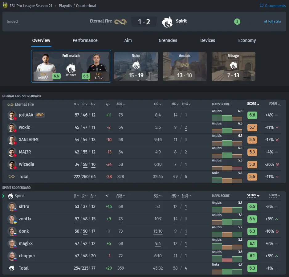
Task: Open XANTARES player name link
Action: [29, 140]
